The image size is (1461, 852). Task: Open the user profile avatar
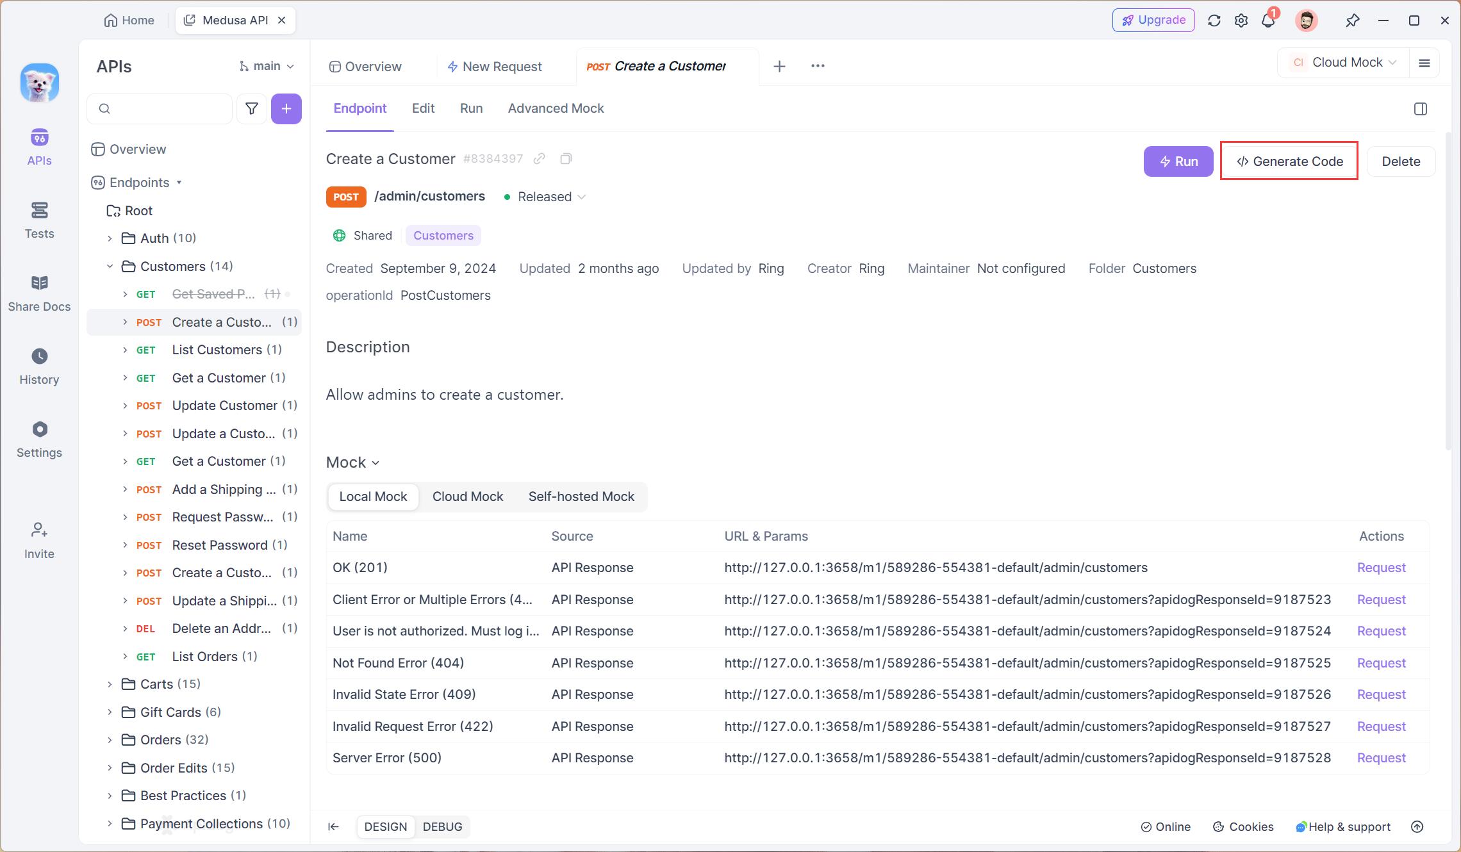(x=1306, y=20)
